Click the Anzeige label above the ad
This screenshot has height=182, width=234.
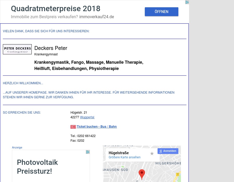pos(17,147)
